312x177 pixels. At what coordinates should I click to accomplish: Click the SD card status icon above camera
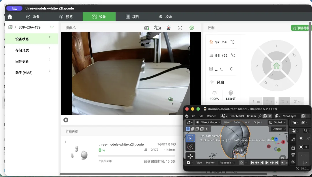pos(147,28)
